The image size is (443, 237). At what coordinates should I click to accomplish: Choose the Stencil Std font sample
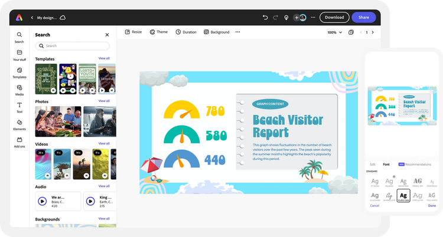(x=418, y=182)
